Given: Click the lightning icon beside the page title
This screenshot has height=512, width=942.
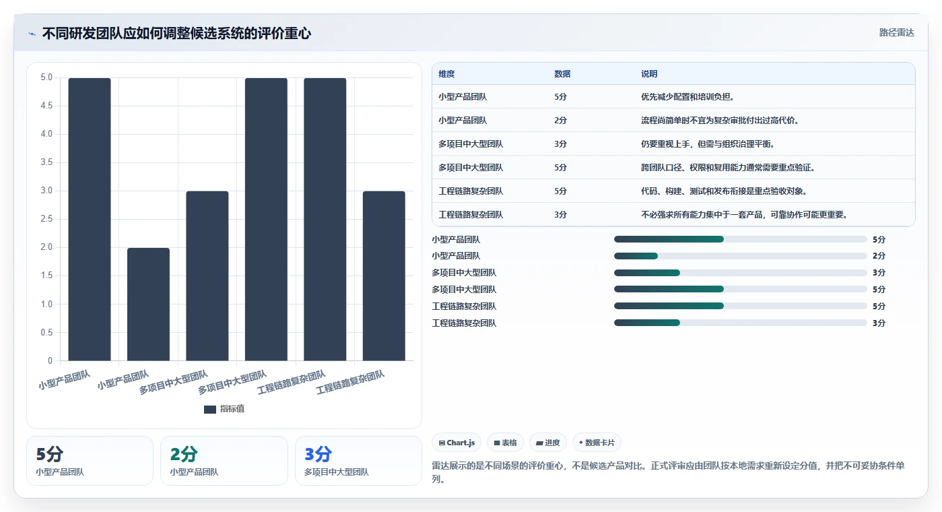Looking at the screenshot, I should point(32,34).
